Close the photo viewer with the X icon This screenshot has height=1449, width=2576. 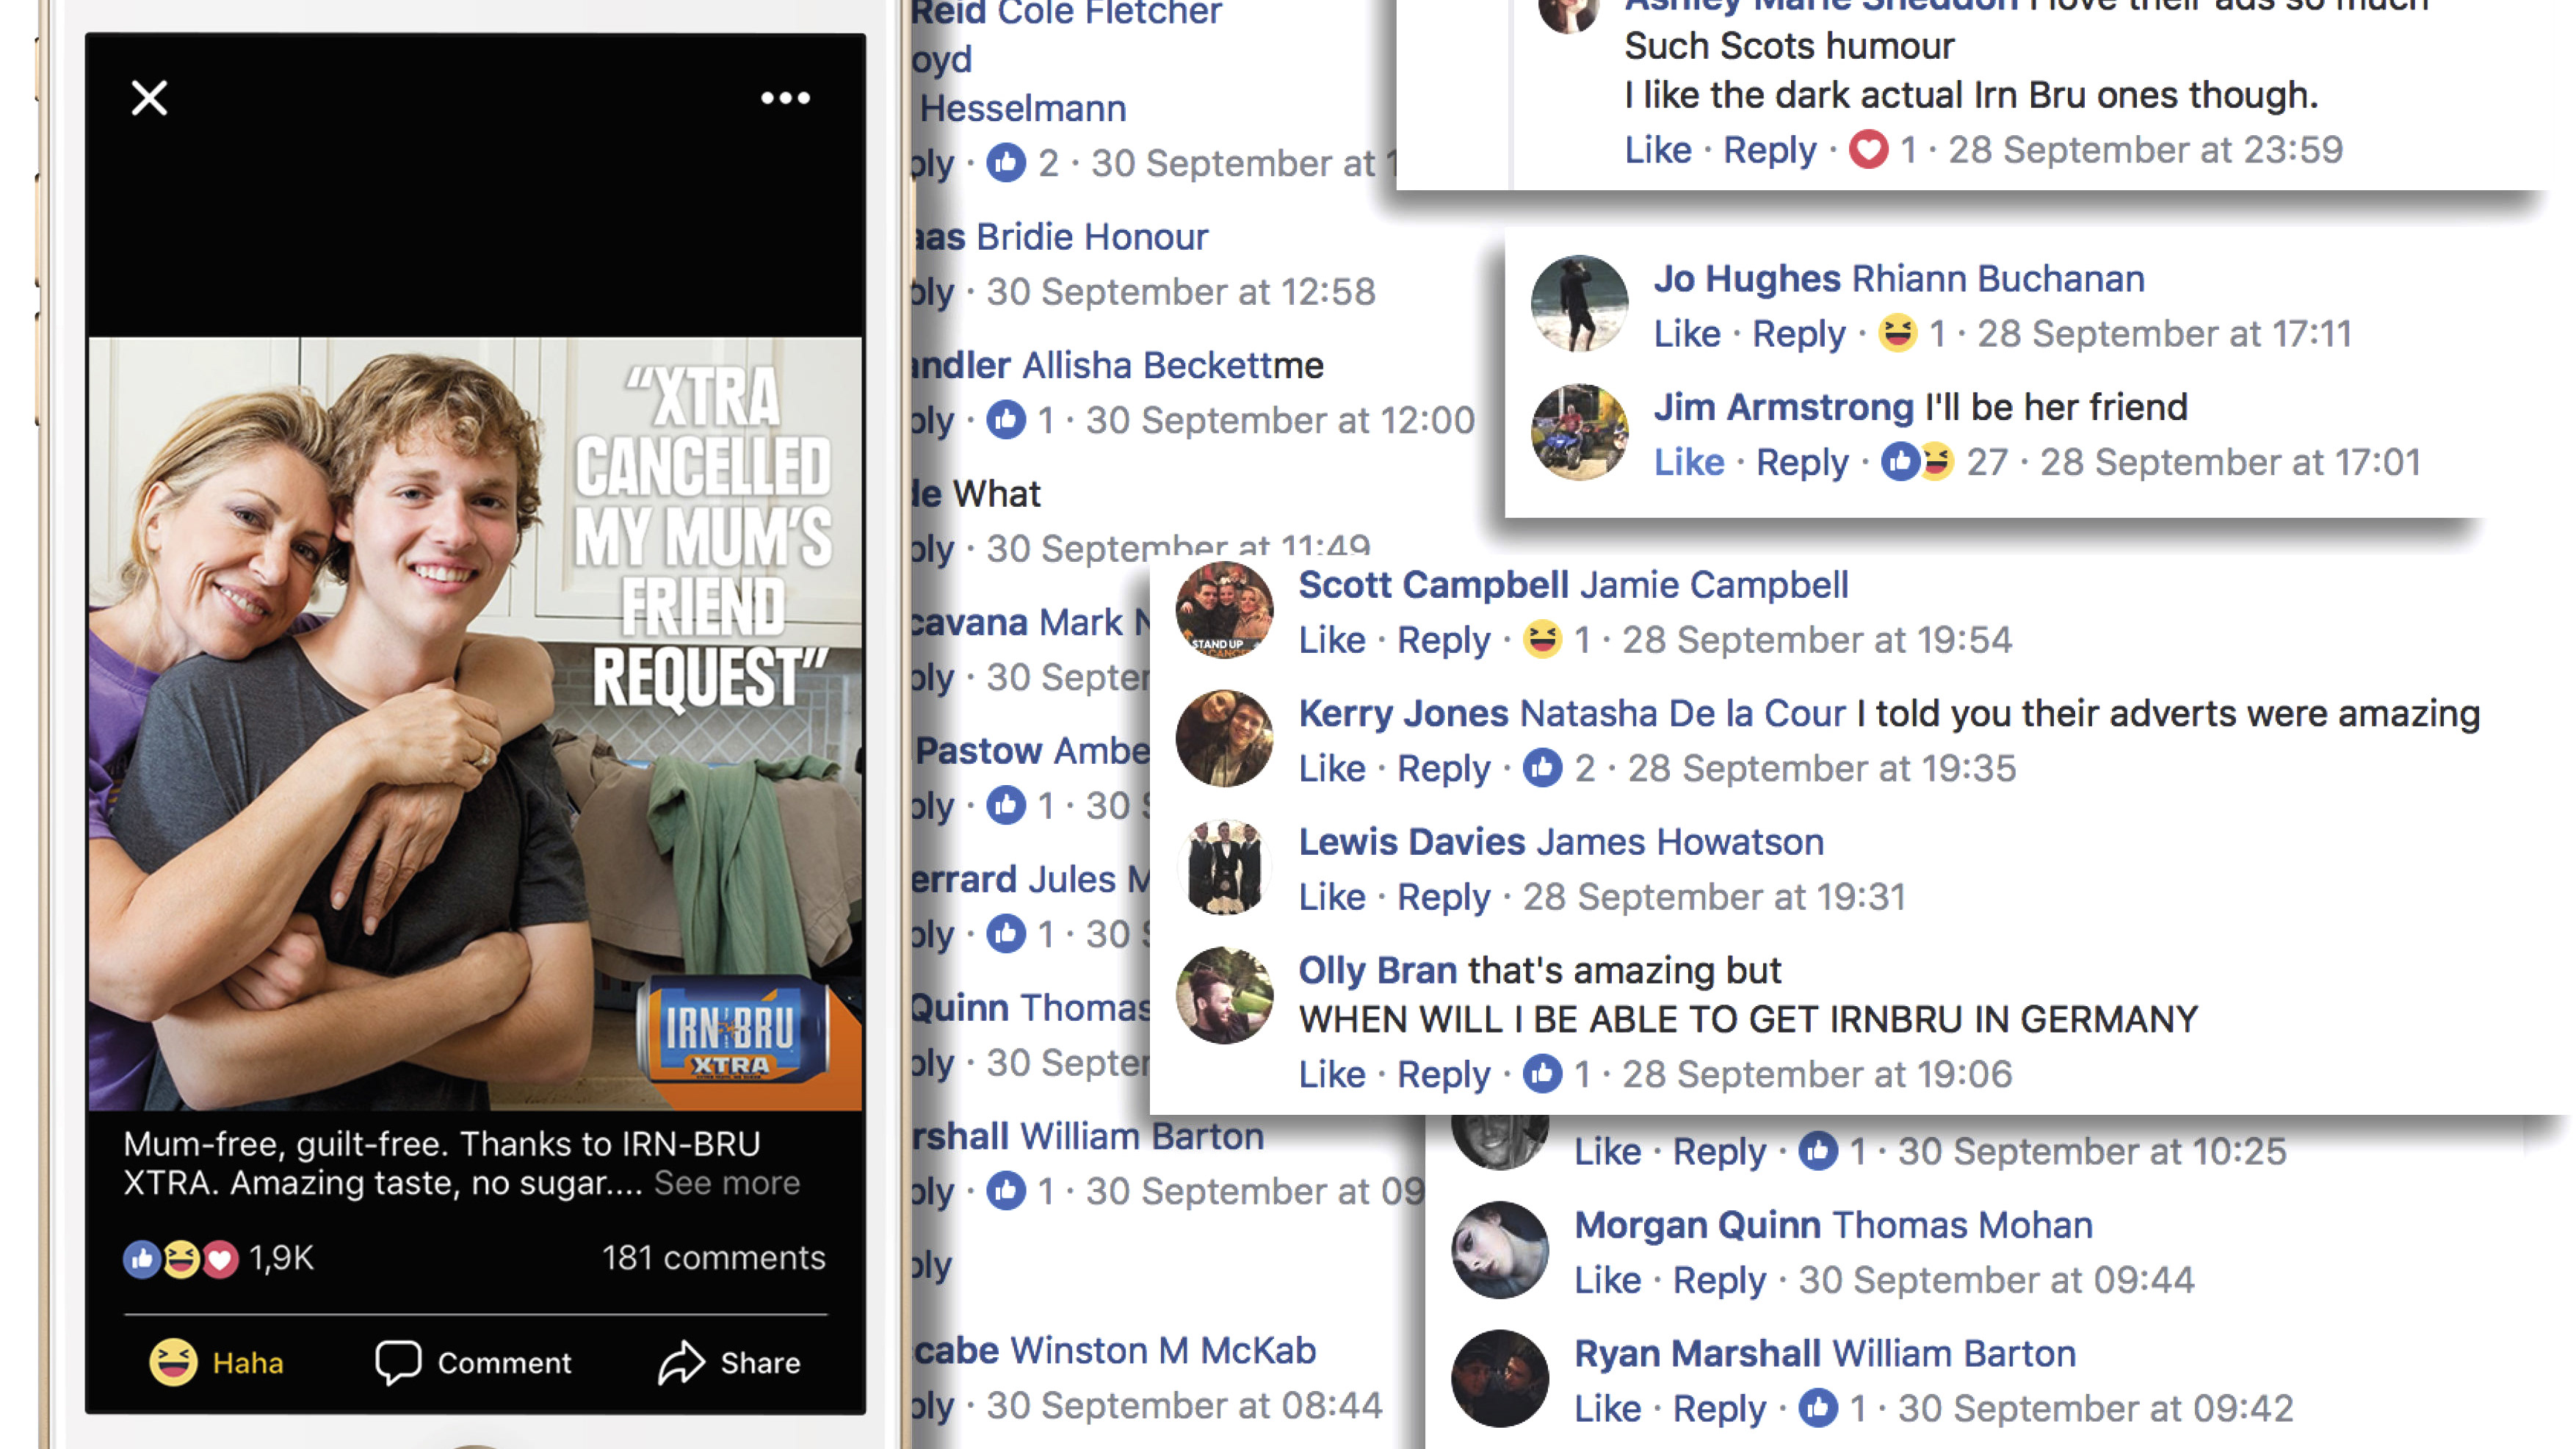point(149,98)
